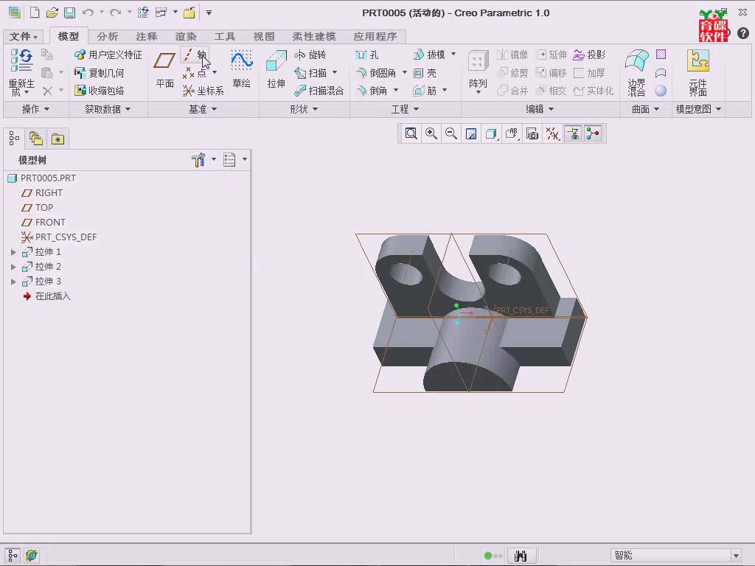Apply the 倒角 chamfer tool
755x566 pixels.
372,91
